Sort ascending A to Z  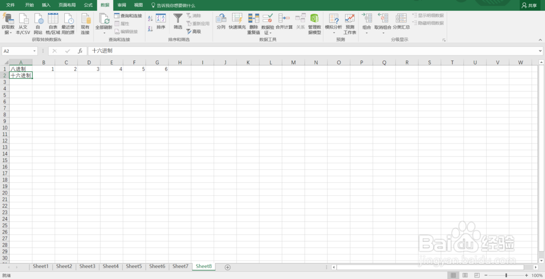(150, 18)
